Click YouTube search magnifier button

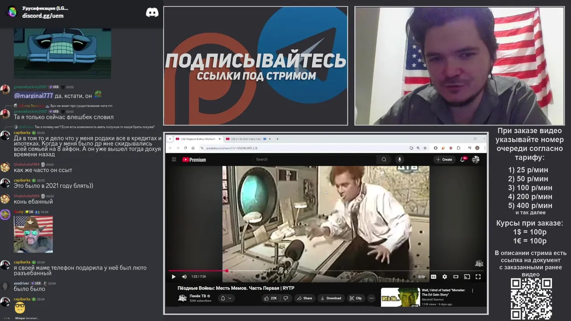384,160
